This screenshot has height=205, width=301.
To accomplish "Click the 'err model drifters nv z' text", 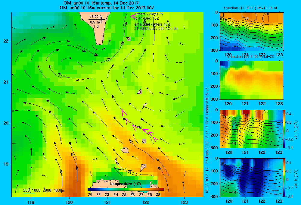I will click(x=152, y=24).
